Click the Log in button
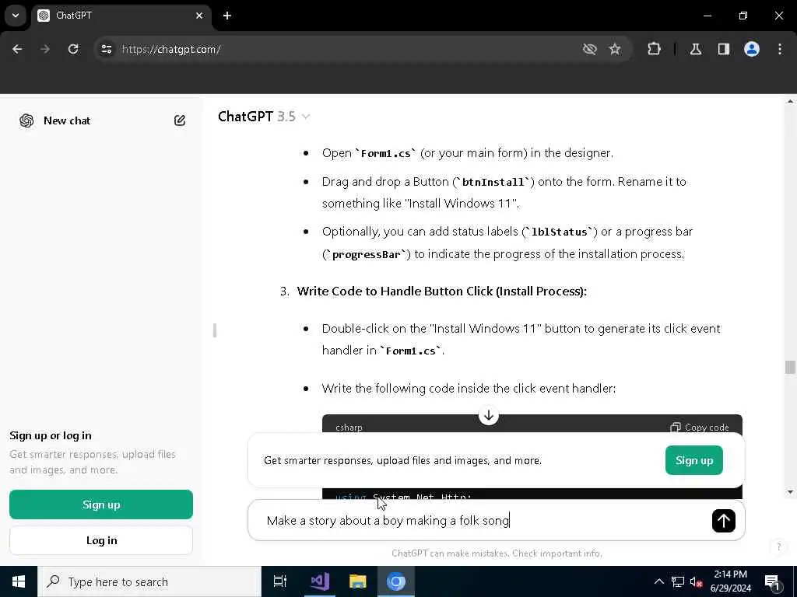This screenshot has width=797, height=597. [x=101, y=540]
